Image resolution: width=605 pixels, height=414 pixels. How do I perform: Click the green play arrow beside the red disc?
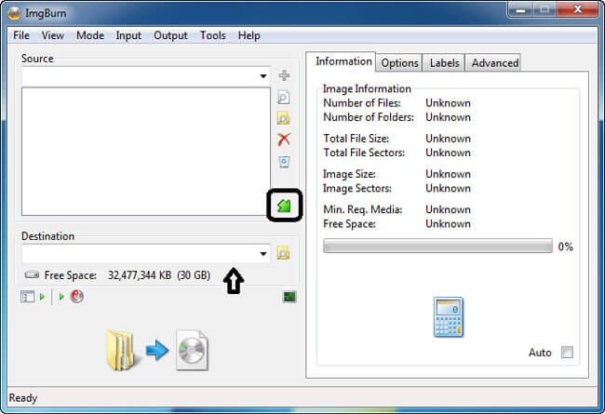tap(61, 297)
